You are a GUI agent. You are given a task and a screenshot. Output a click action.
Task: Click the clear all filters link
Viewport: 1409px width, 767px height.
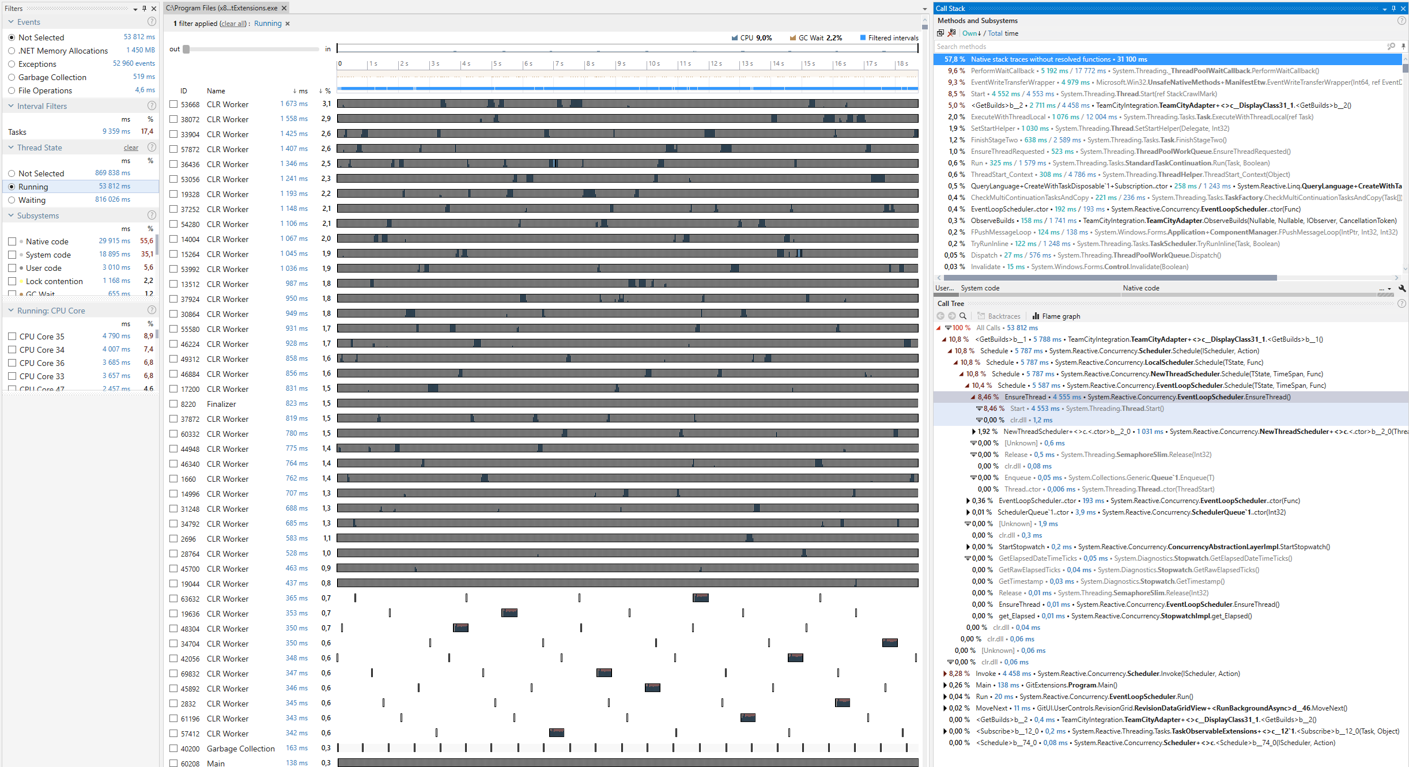(233, 24)
